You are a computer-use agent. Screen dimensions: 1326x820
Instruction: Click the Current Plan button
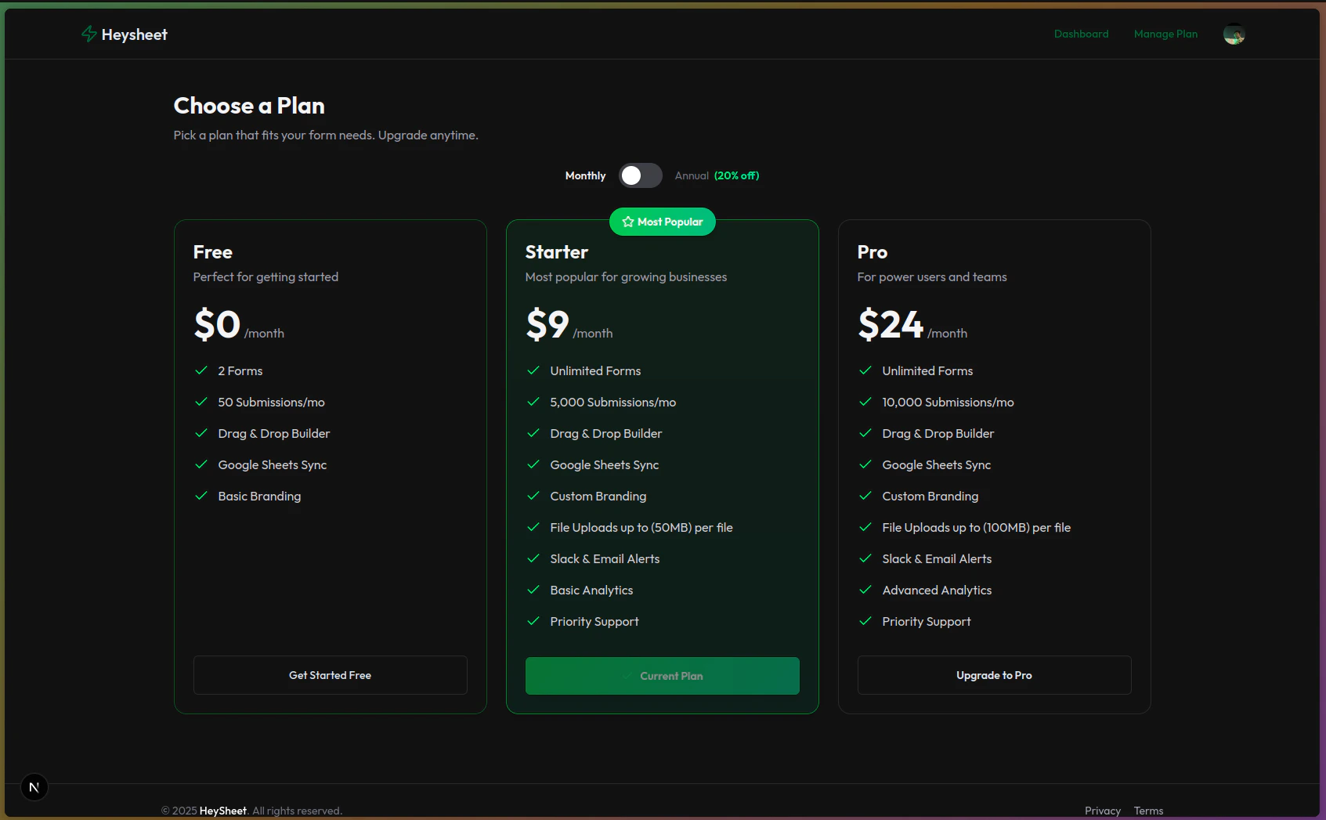[663, 676]
